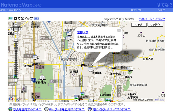Click the ようこそjkondoさん welcome text
Viewport: 173px width, 112px height.
10,10
